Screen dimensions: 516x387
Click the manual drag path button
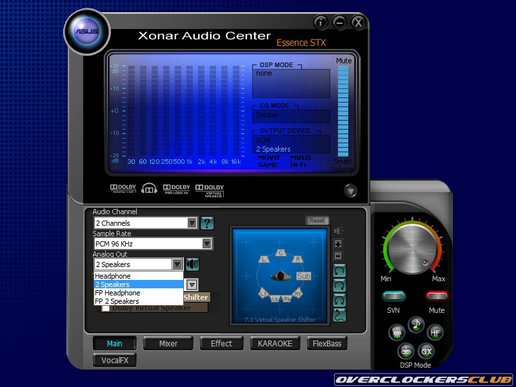(339, 315)
